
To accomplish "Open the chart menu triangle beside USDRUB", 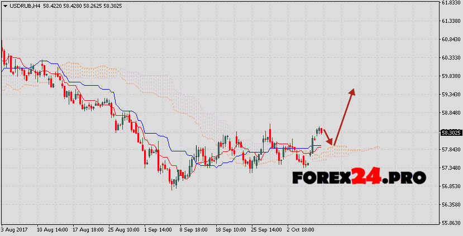I will point(4,4).
